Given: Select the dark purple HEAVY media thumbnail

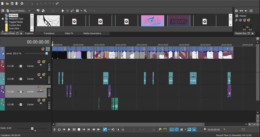Looking at the screenshot, I should point(178,21).
